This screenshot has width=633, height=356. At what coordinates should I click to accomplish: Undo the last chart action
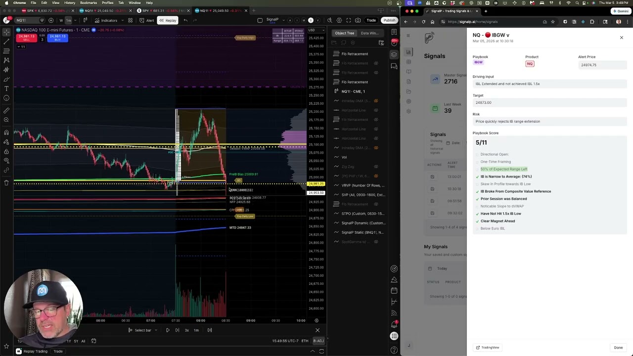[185, 20]
